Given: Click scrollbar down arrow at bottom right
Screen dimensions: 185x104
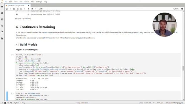Looking at the screenshot, I should click(x=183, y=99).
